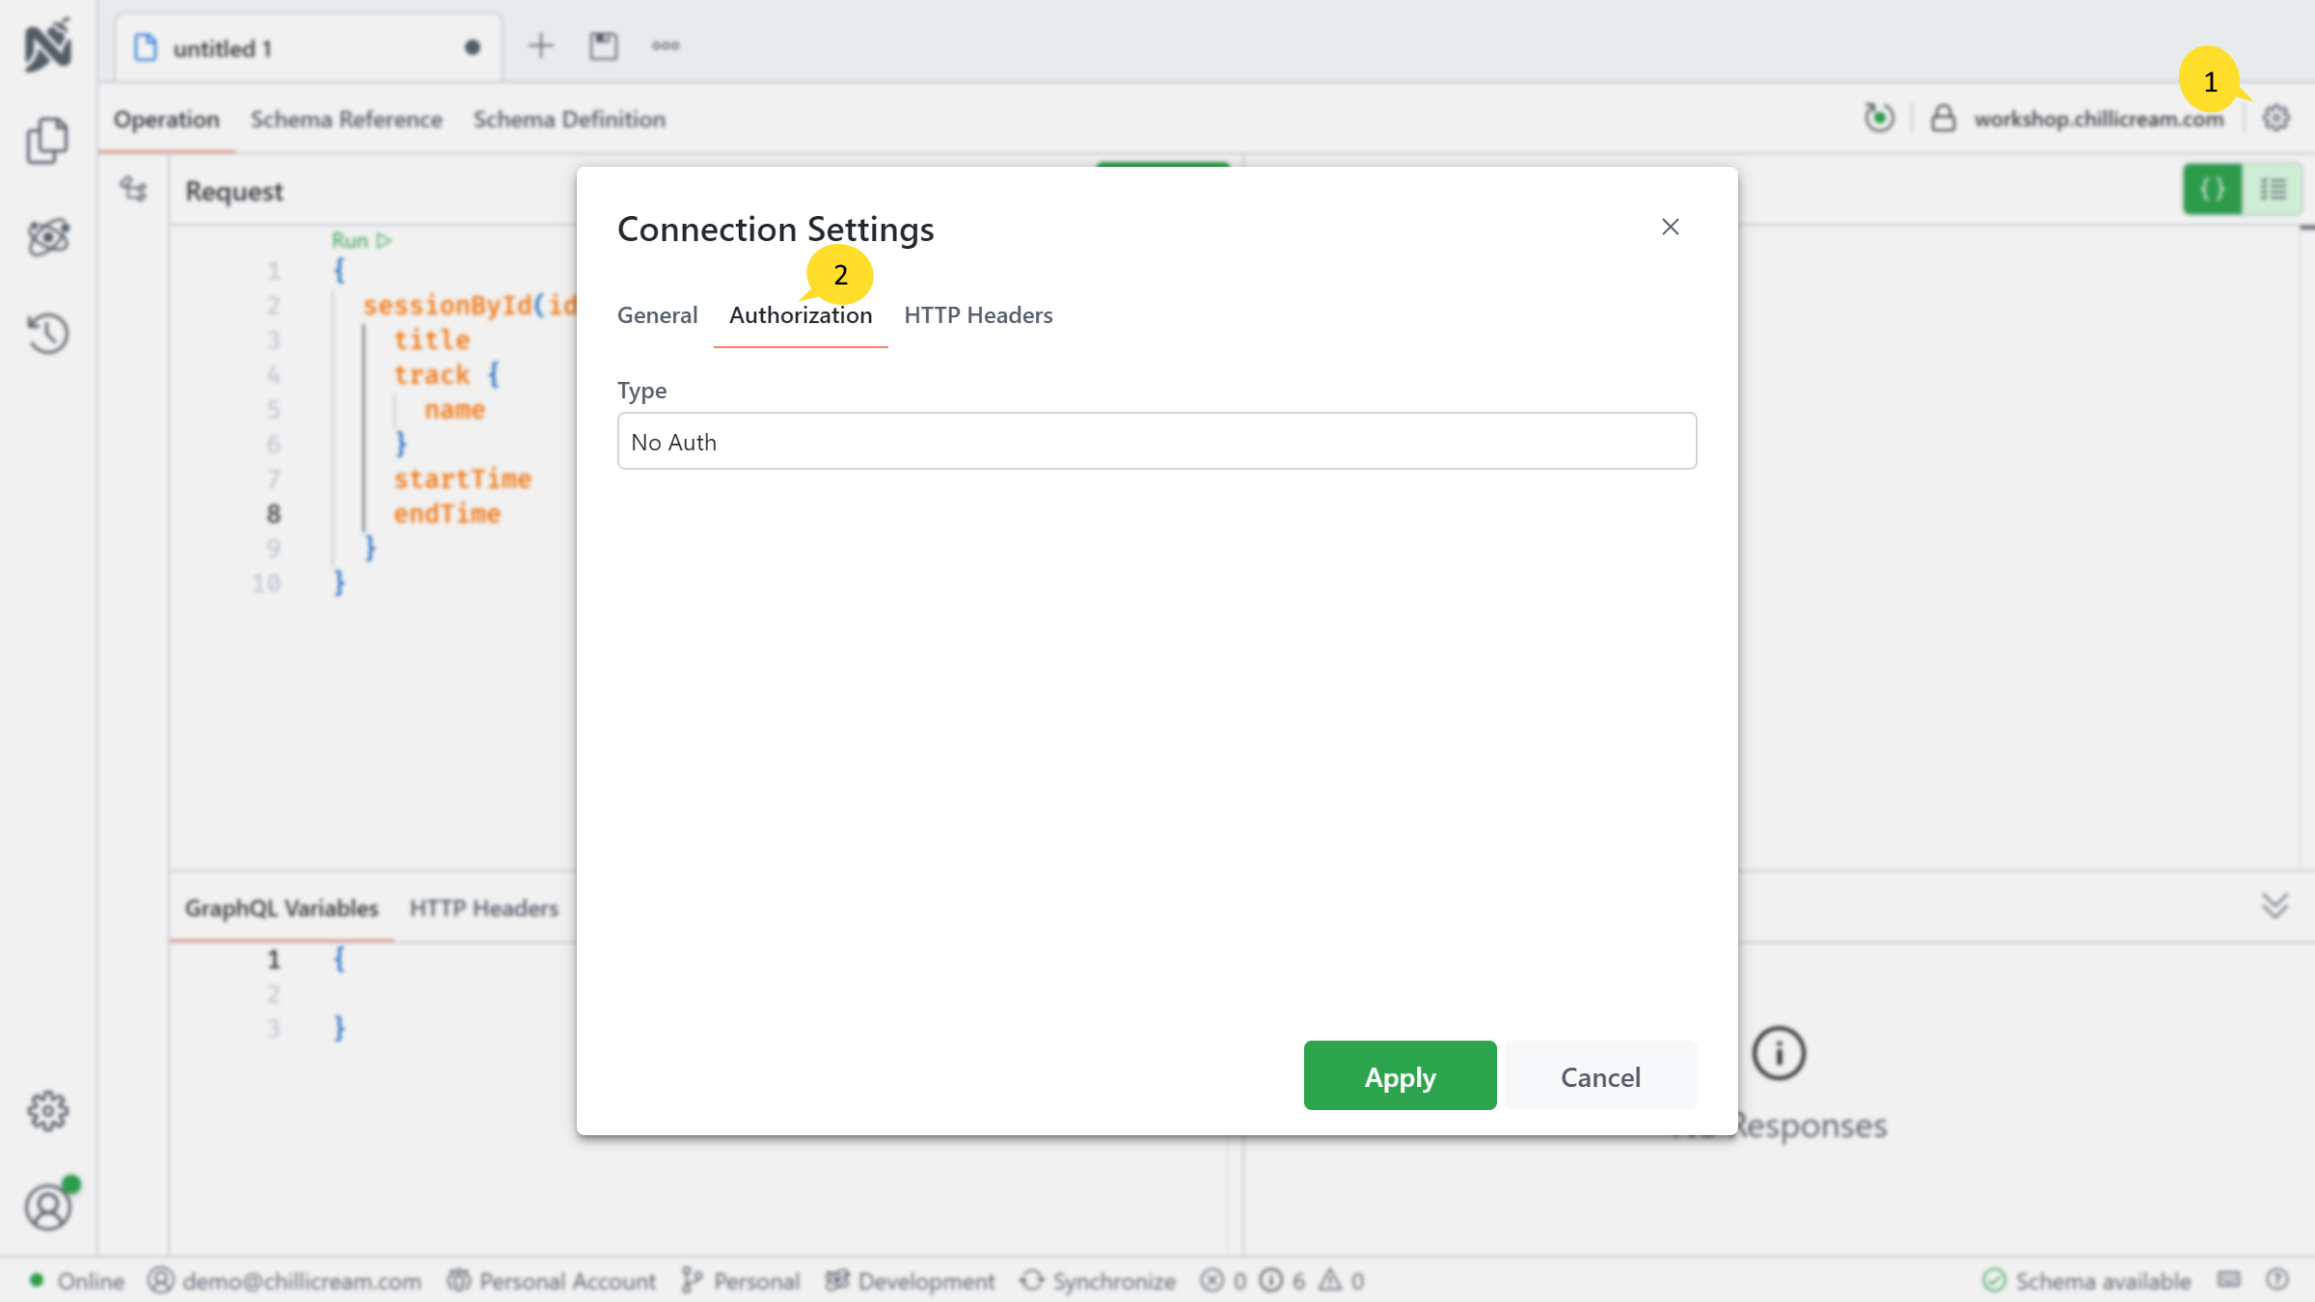This screenshot has height=1302, width=2315.
Task: Open more options with the ellipsis icon
Action: click(x=666, y=45)
